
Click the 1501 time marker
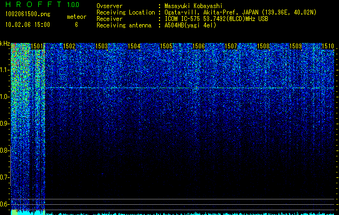pyautogui.click(x=37, y=46)
